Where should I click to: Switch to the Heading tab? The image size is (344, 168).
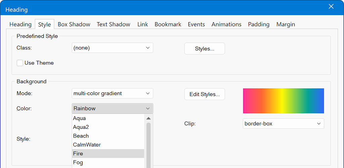[x=20, y=24]
